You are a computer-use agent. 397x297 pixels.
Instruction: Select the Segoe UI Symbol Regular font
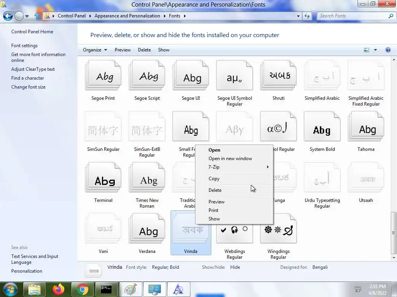pos(235,75)
